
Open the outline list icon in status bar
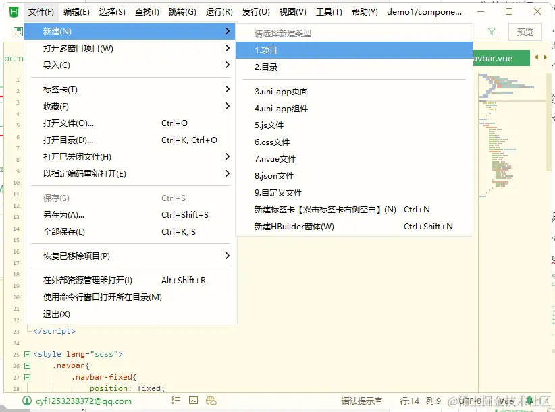tap(176, 401)
